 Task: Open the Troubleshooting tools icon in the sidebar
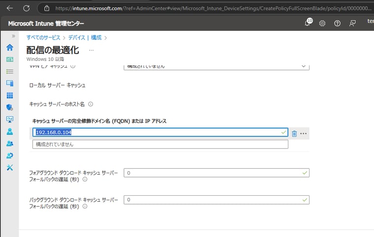point(10,167)
